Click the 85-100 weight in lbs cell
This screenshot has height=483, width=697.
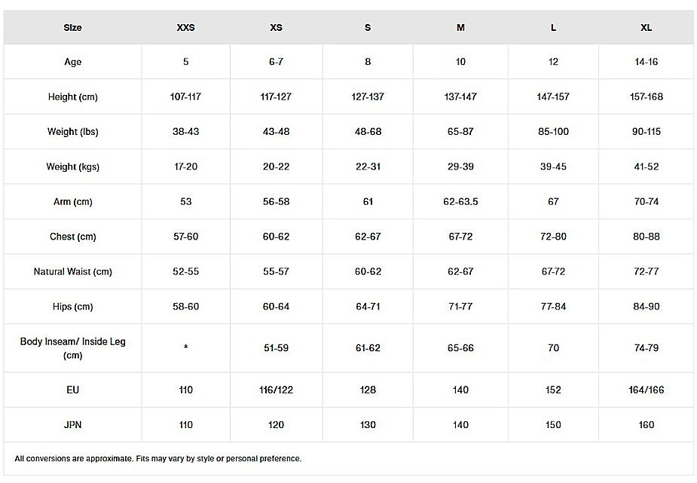tap(553, 132)
